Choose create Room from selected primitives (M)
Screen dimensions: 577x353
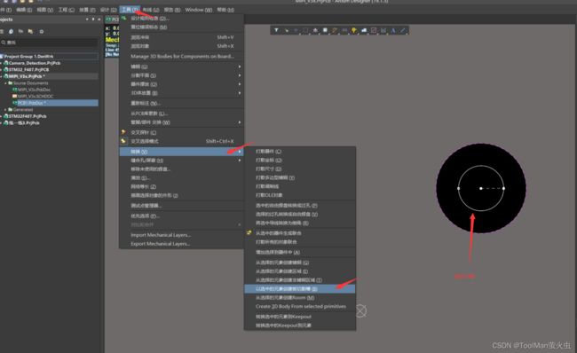[x=300, y=297]
